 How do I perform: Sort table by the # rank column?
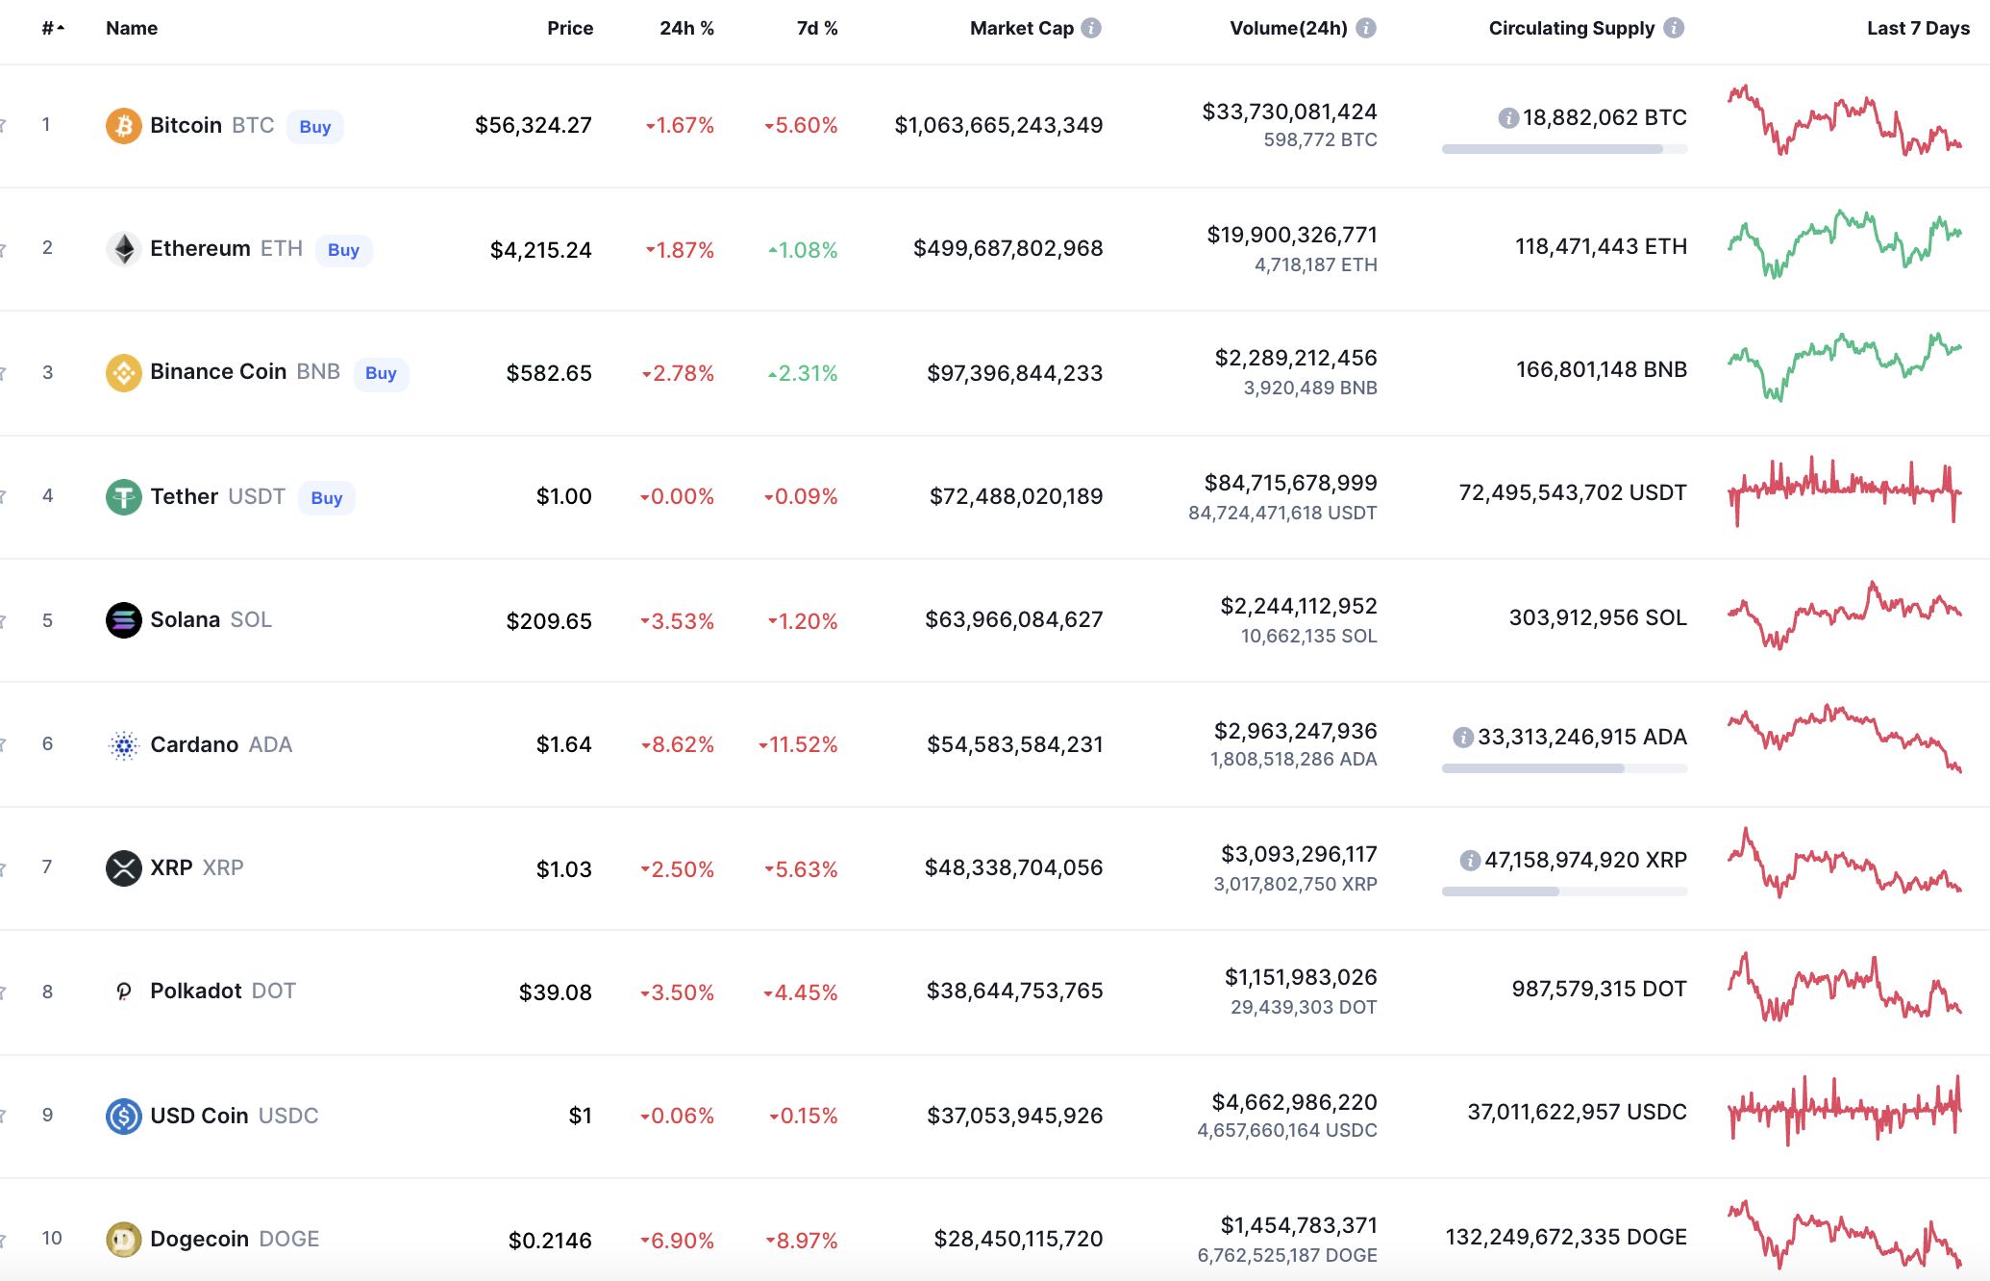tap(53, 28)
